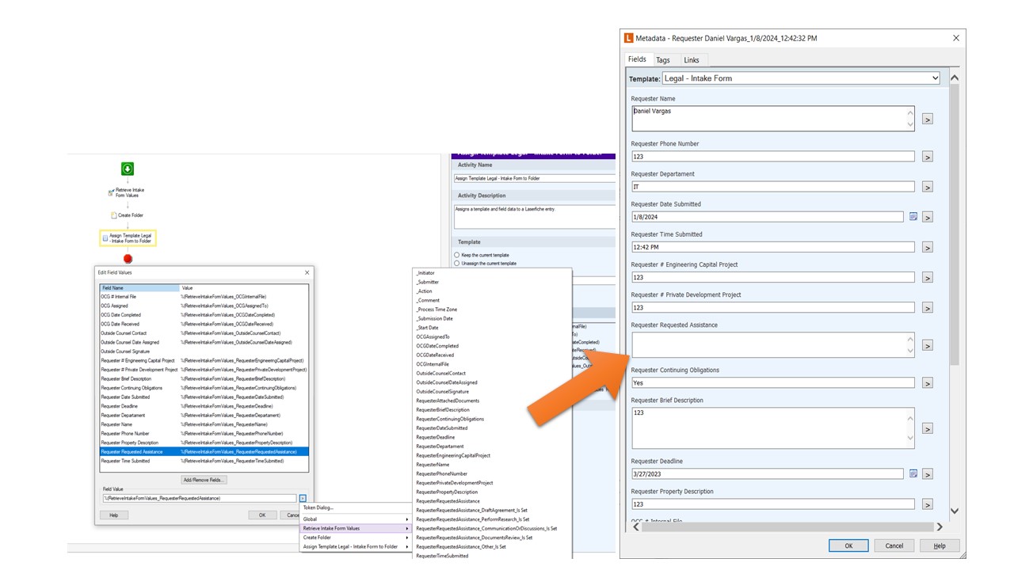The height and width of the screenshot is (570, 1014).
Task: Select the Outside Counsel Signature row
Action: pyautogui.click(x=204, y=351)
